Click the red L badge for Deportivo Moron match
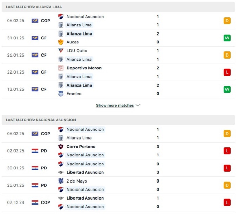 coord(227,72)
